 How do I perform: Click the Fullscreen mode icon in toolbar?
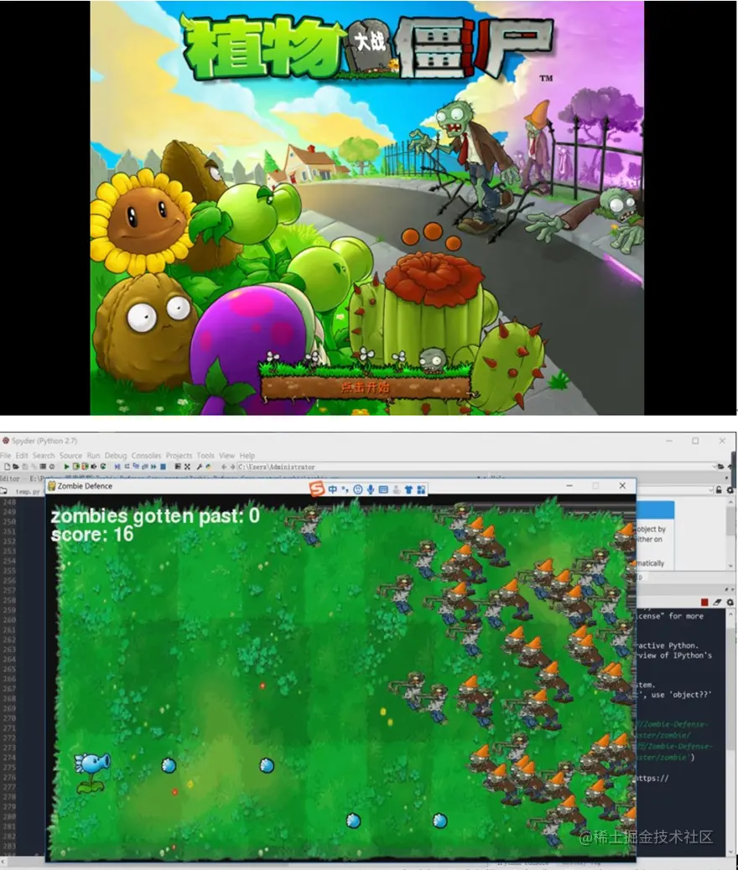click(187, 467)
